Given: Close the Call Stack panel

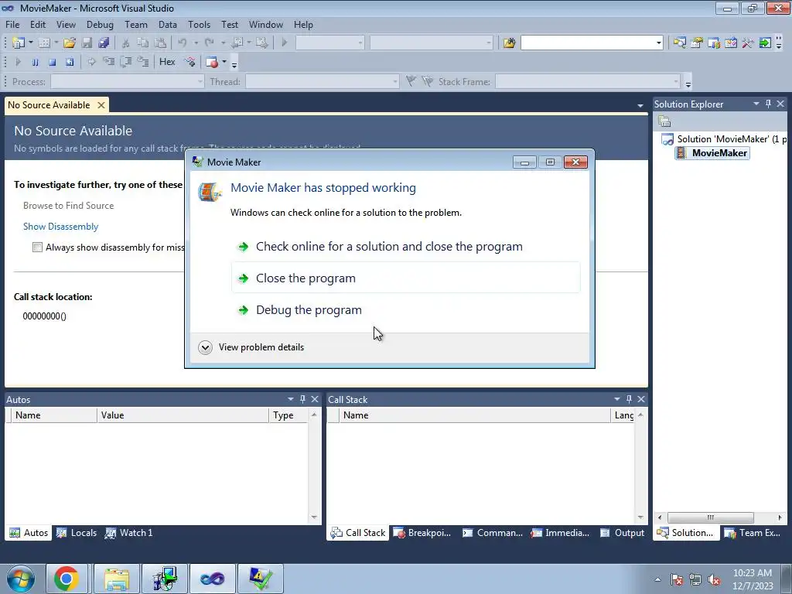Looking at the screenshot, I should pyautogui.click(x=641, y=399).
